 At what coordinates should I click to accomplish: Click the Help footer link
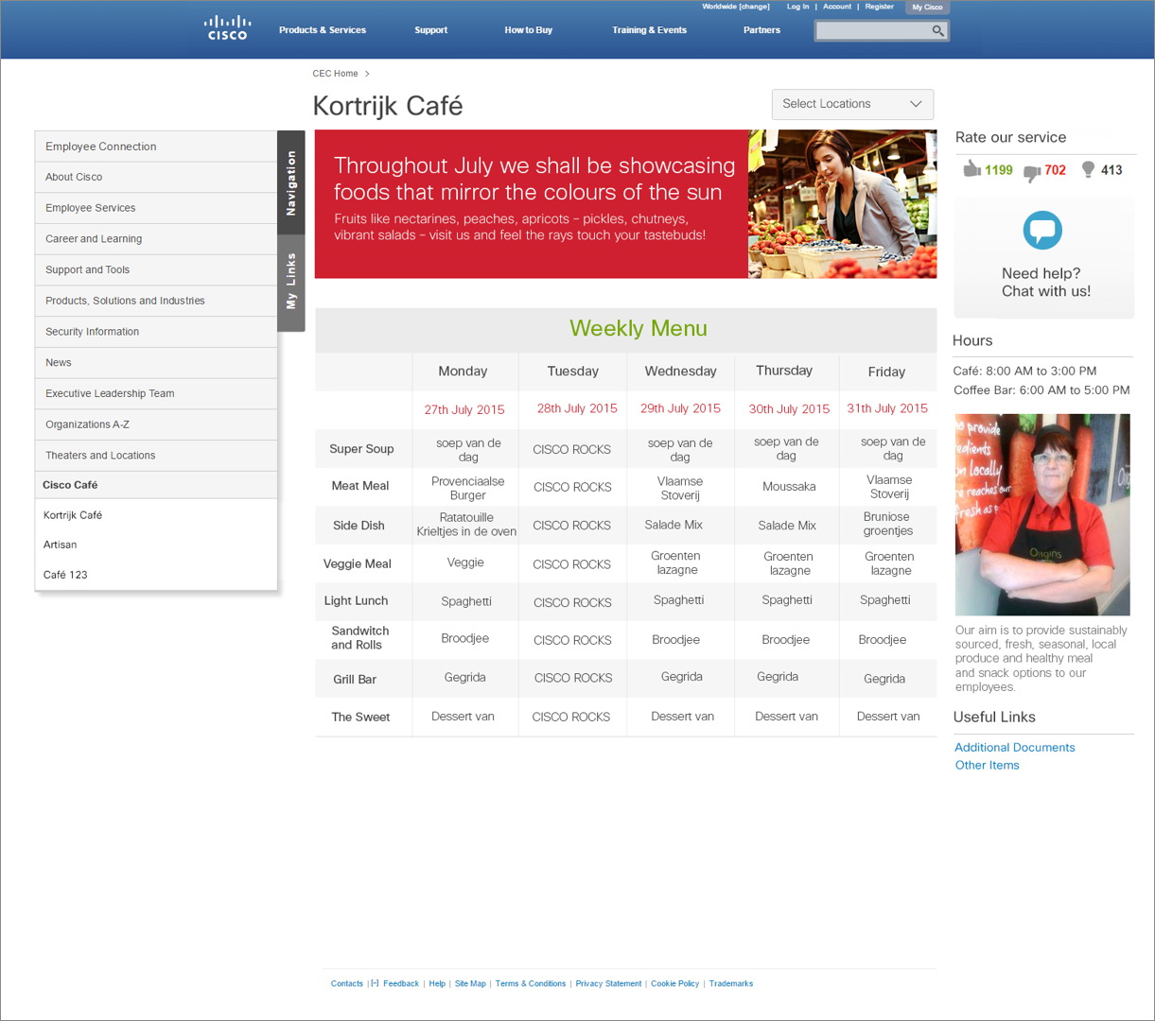(x=437, y=983)
